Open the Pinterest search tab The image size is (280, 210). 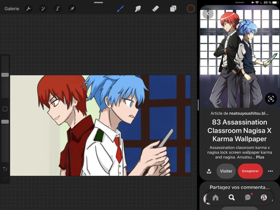coord(231,198)
